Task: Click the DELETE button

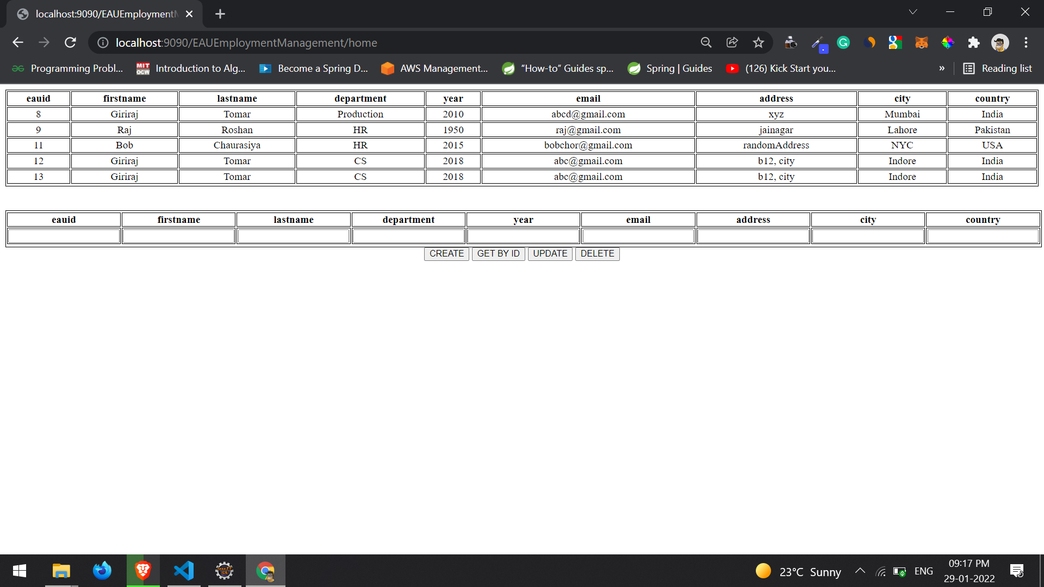Action: point(597,254)
